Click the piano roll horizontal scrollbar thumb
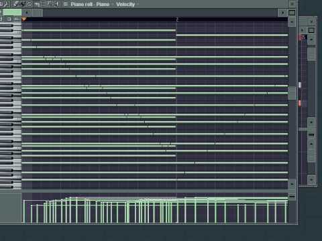The image size is (322, 241). point(37,13)
